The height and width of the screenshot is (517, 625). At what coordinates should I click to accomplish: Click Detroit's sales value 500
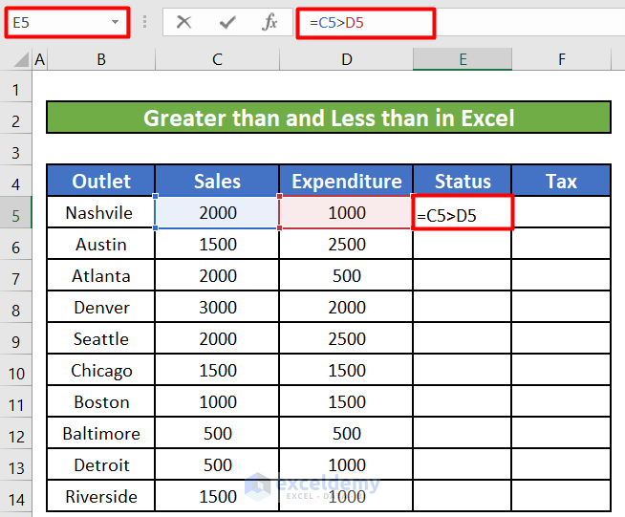point(217,464)
